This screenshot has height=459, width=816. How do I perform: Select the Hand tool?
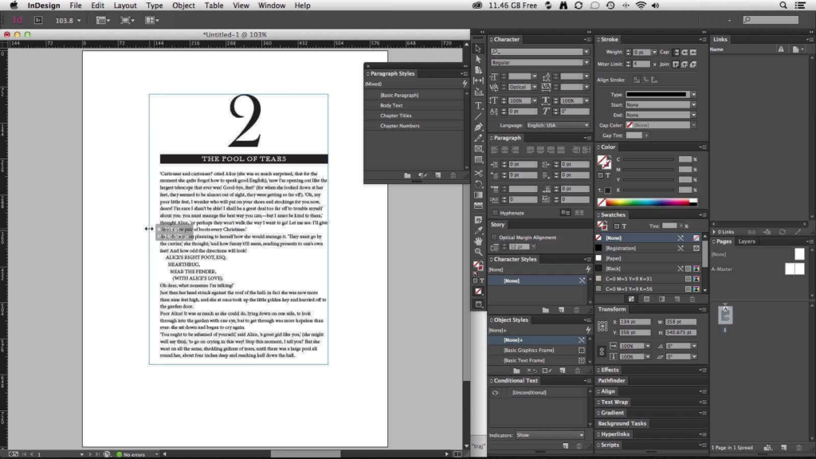[x=478, y=241]
